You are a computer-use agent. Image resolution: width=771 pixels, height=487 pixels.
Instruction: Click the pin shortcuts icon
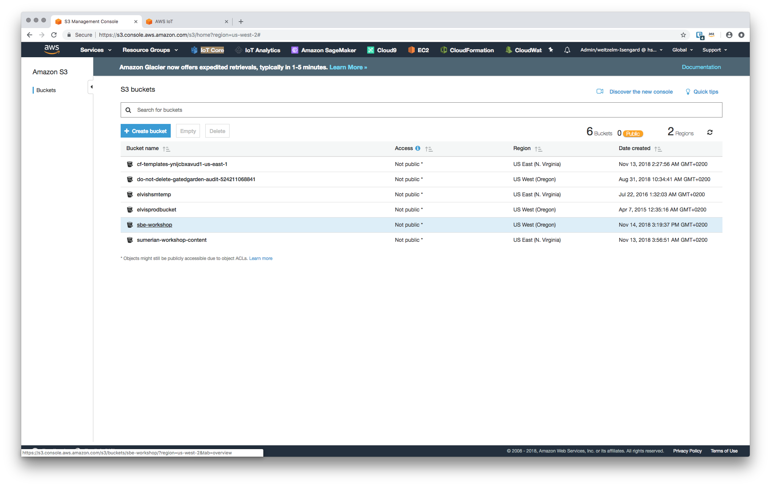coord(551,50)
